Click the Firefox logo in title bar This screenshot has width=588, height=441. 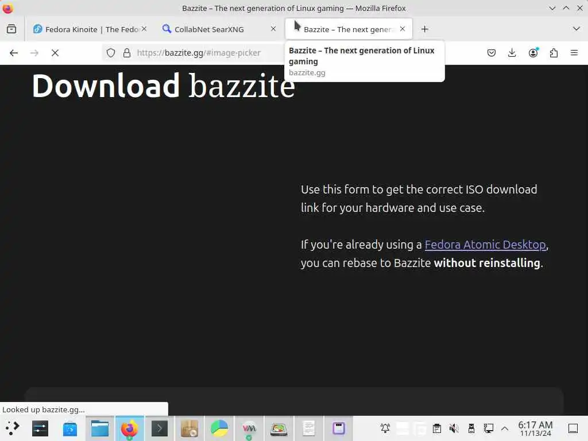coord(7,8)
